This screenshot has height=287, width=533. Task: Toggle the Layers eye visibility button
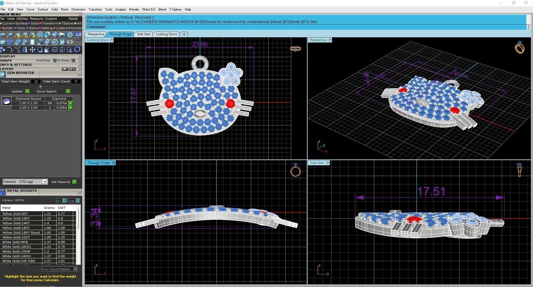point(73,69)
